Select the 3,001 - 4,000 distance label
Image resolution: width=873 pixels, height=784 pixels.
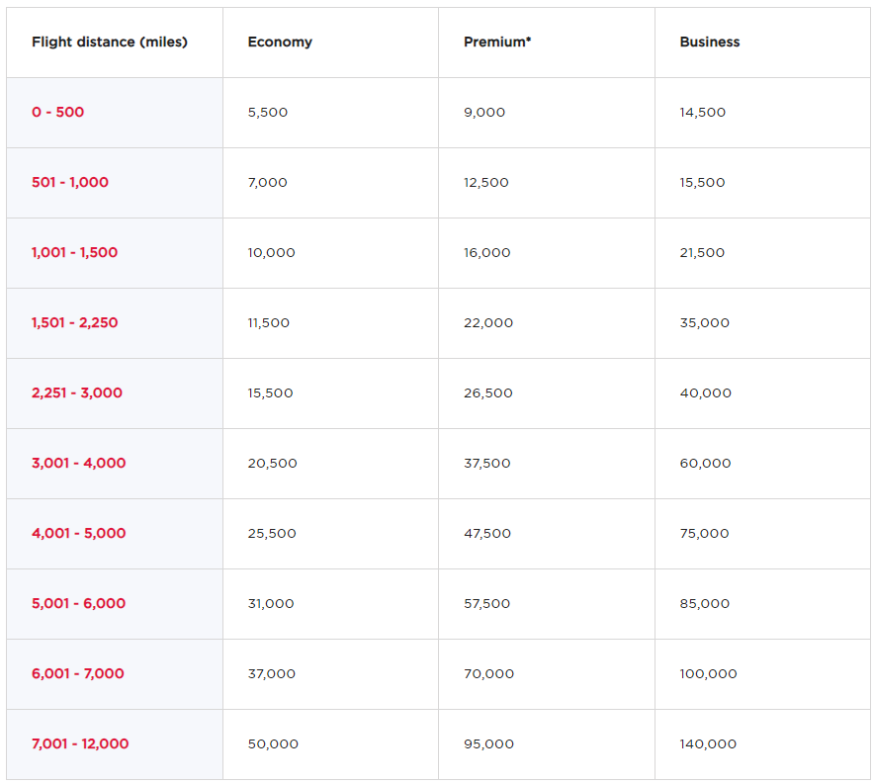(78, 464)
